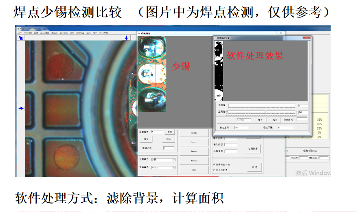Toggle the 符号类型一致 checkbox
Image resolution: width=362 pixels, height=221 pixels.
pos(214,164)
